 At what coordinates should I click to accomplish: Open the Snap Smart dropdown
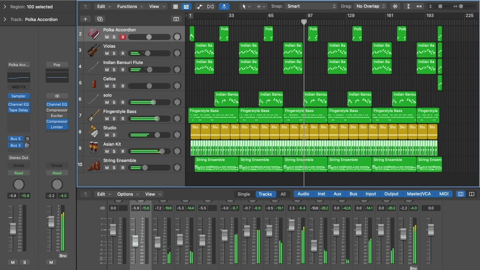pos(311,6)
